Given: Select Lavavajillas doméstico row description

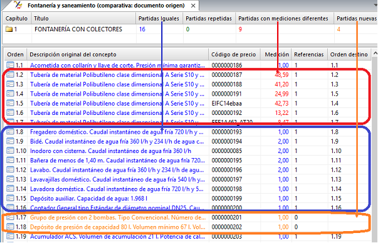Looking at the screenshot, I should pyautogui.click(x=117, y=179).
